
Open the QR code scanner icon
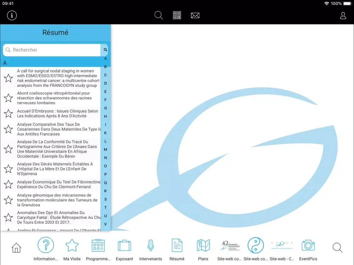pos(177,15)
